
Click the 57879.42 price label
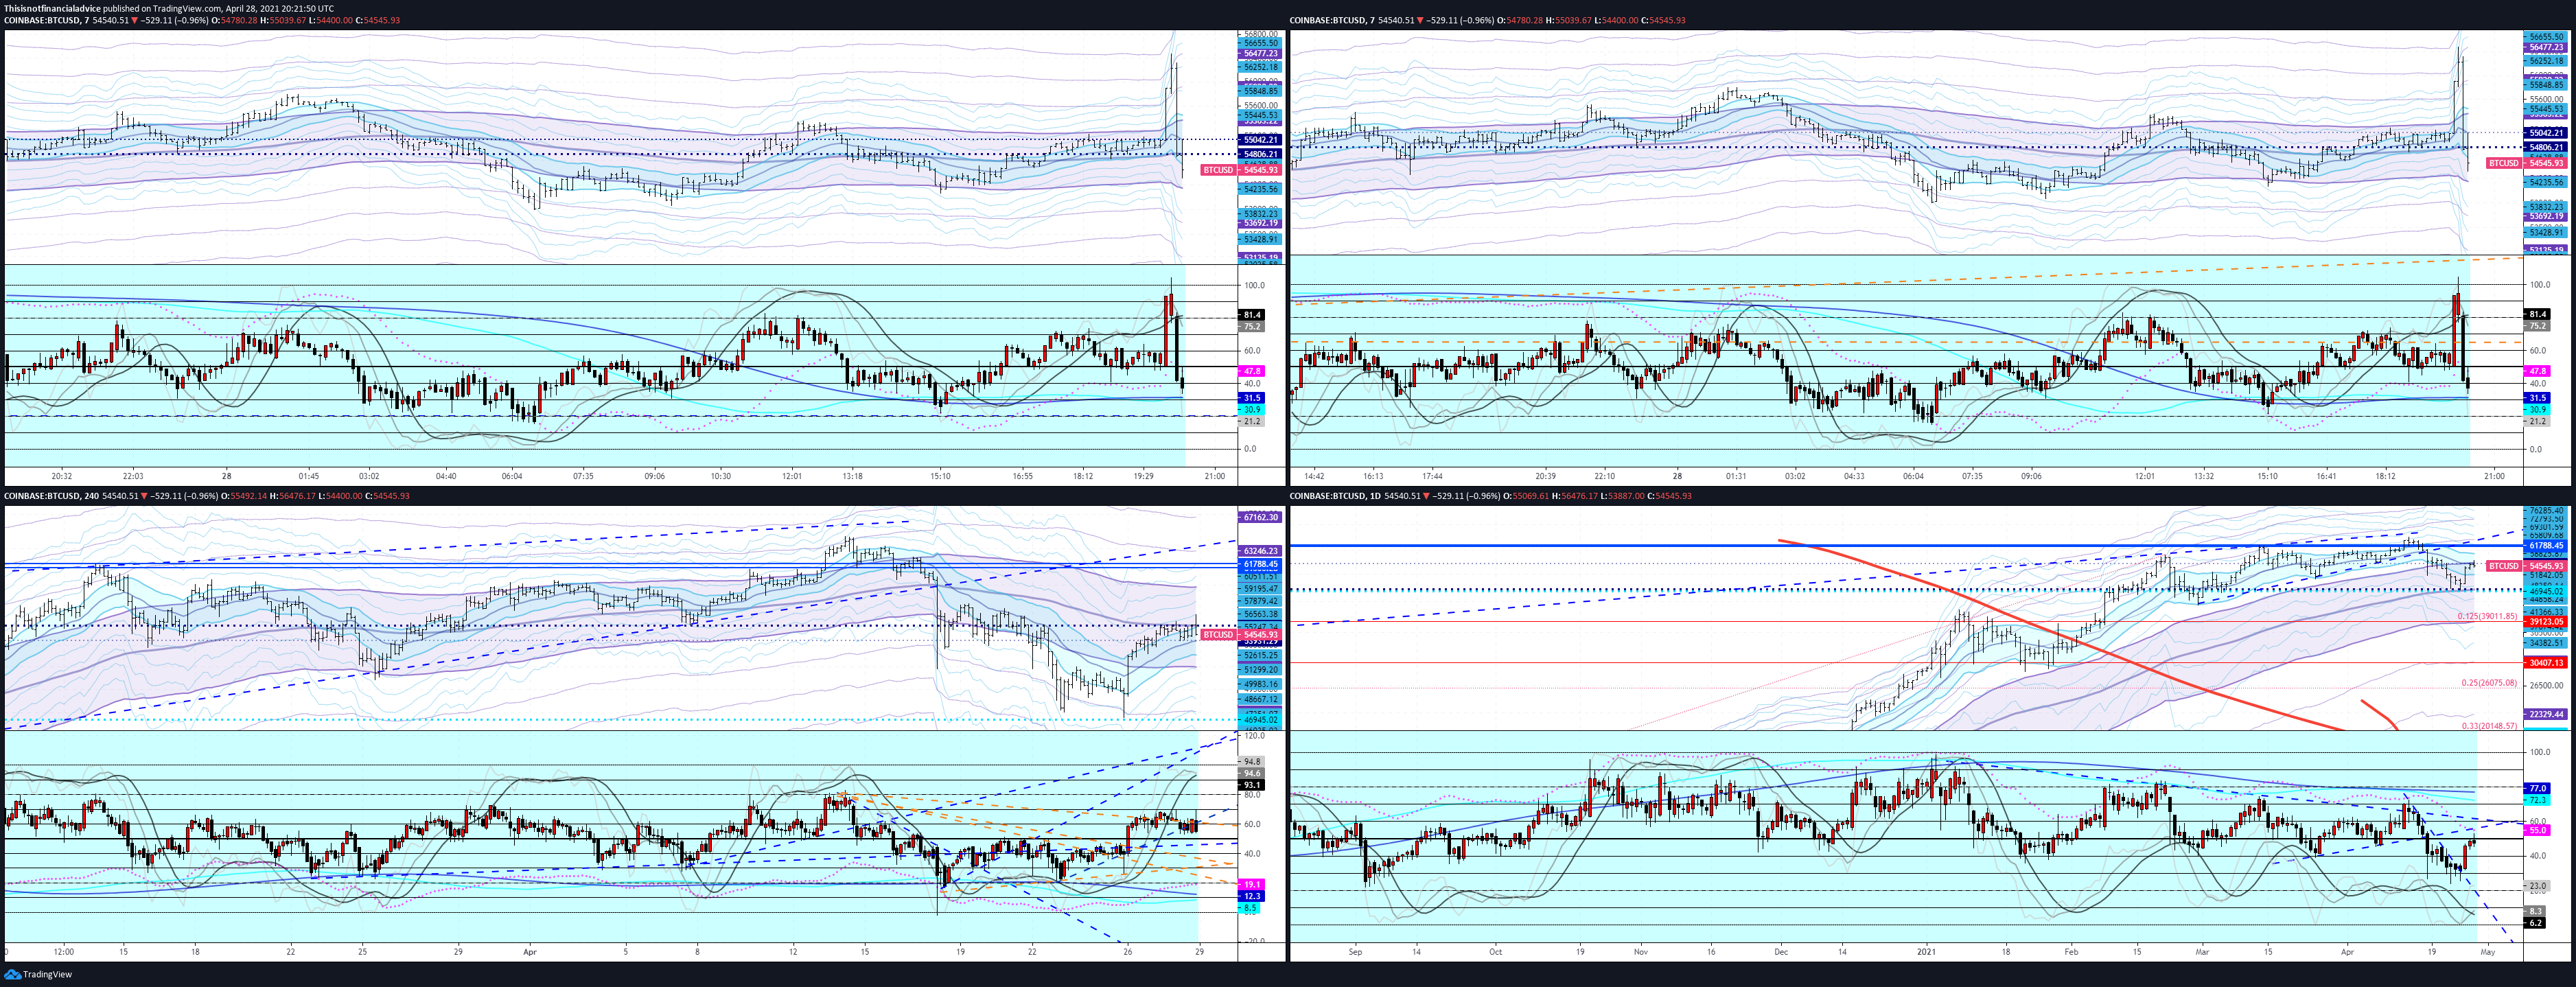[x=1260, y=601]
